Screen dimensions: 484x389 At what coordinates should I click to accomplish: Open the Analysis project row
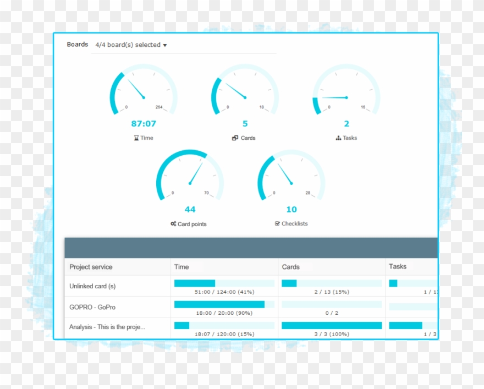click(x=107, y=327)
